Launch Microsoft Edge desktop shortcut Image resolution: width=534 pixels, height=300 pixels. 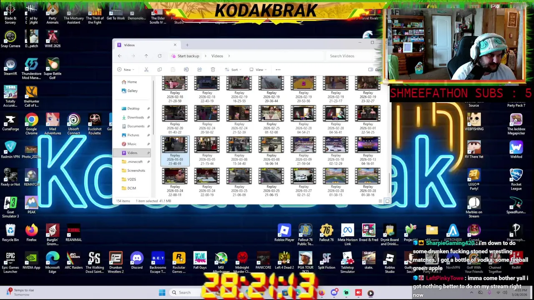point(53,263)
